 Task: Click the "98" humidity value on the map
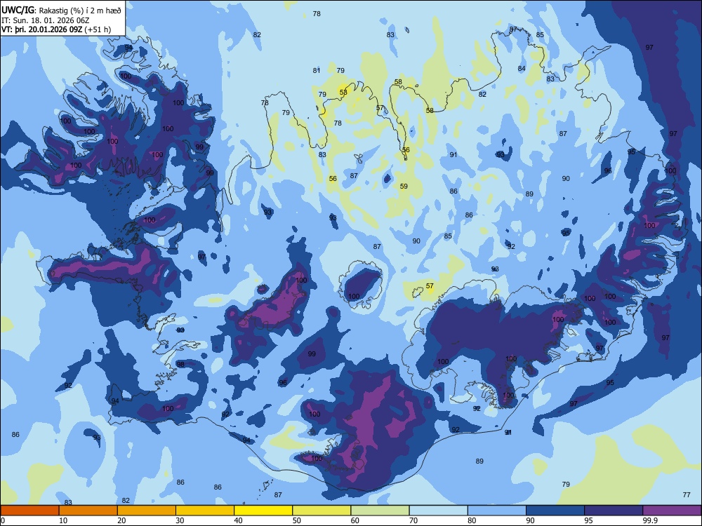(x=180, y=365)
